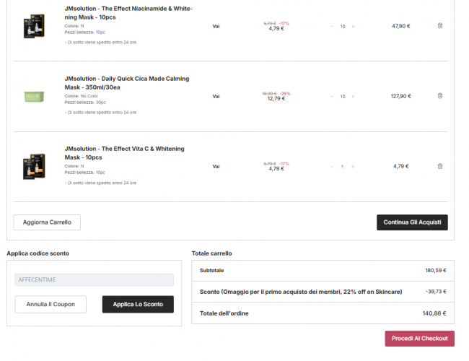View the Vita C Whitening Mask thumbnail
This screenshot has width=469, height=361.
33,166
